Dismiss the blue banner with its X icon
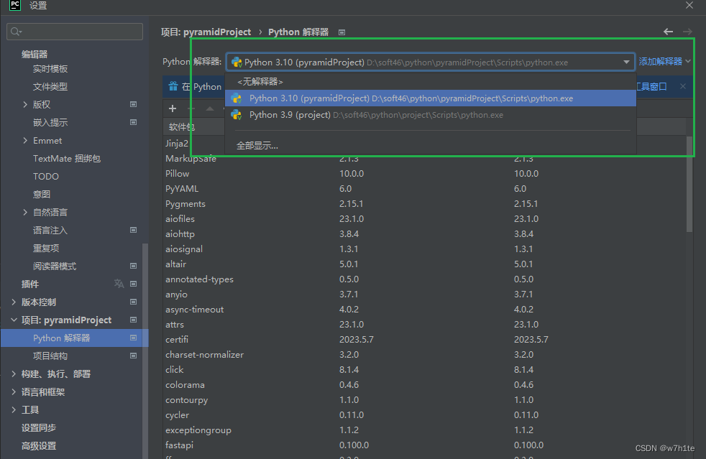 point(683,86)
